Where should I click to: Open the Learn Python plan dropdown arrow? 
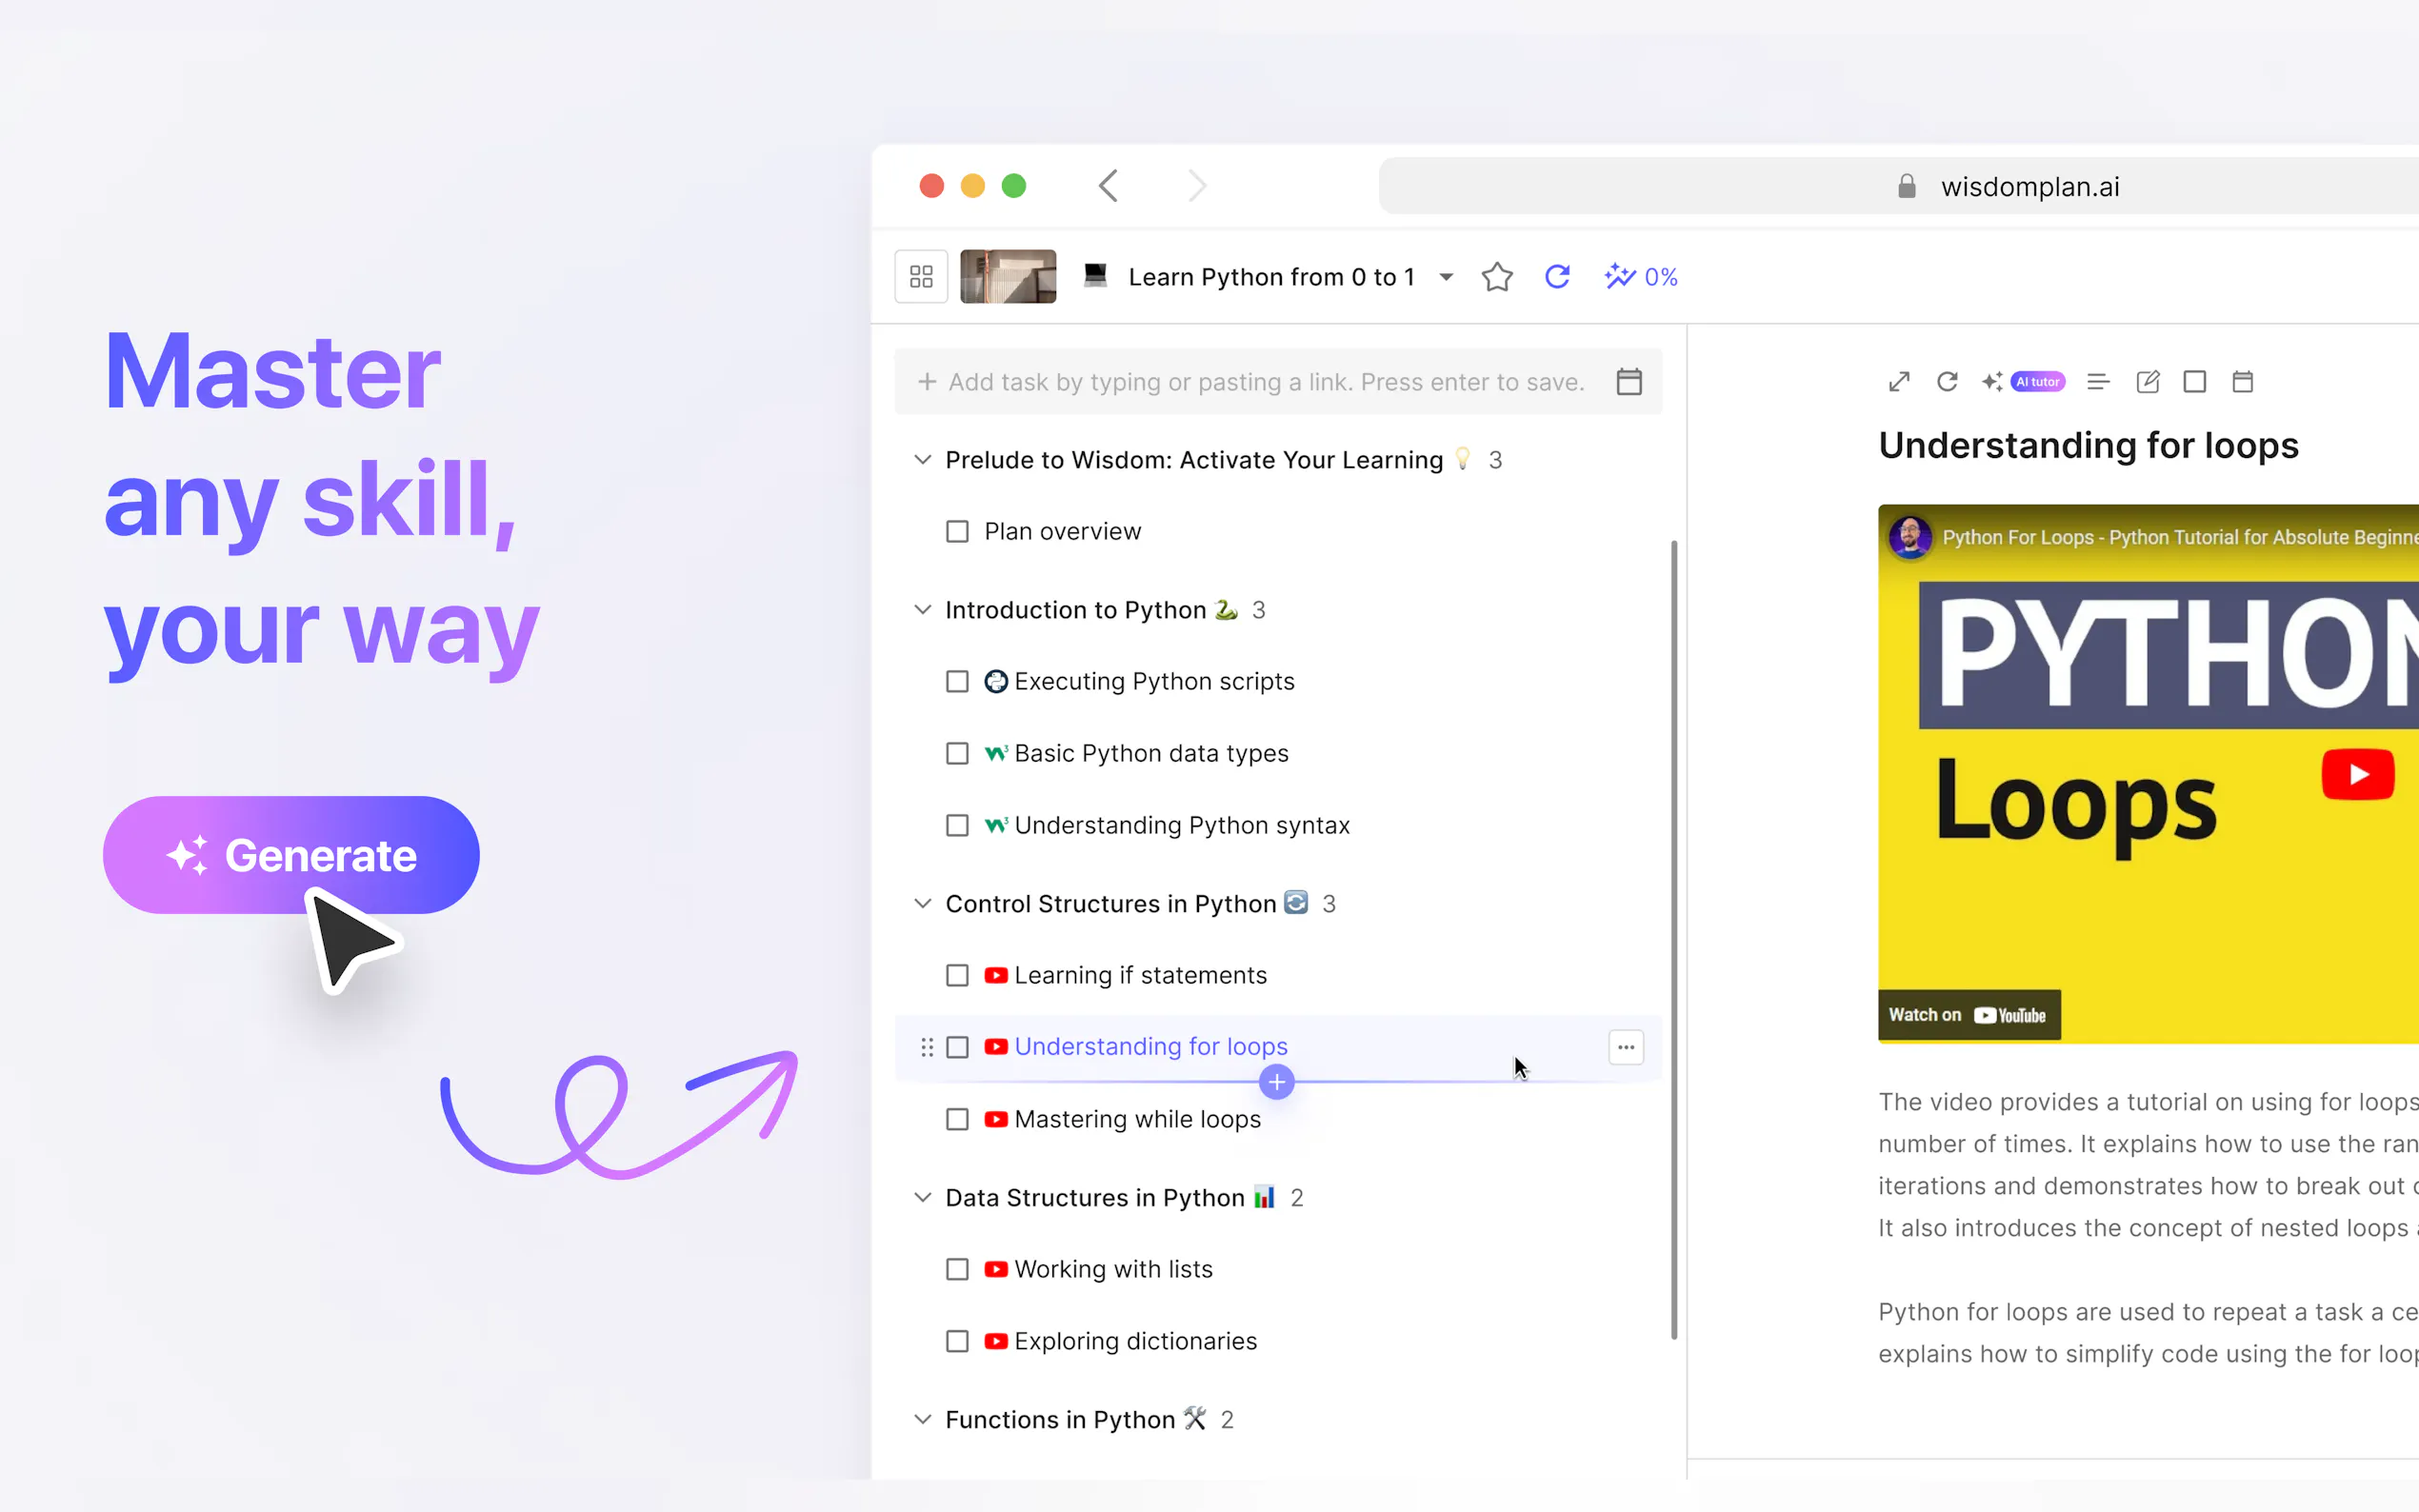(1446, 277)
